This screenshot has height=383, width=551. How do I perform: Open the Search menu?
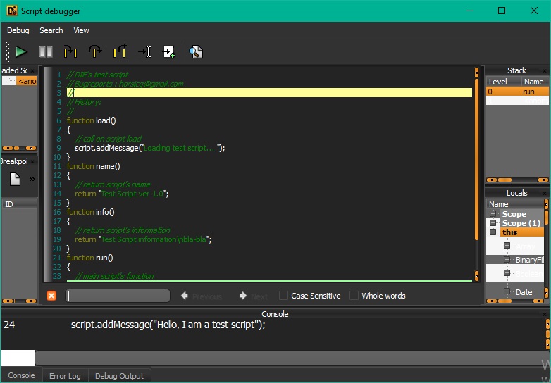pos(51,30)
